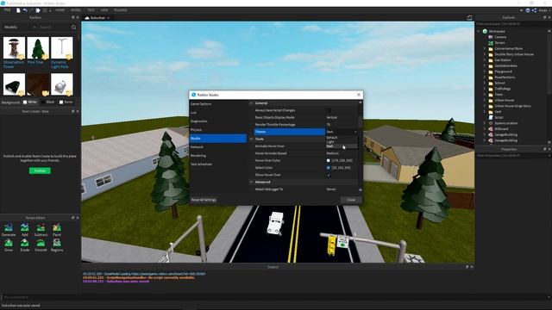
Task: Click Reset All Settings button
Action: coord(204,200)
